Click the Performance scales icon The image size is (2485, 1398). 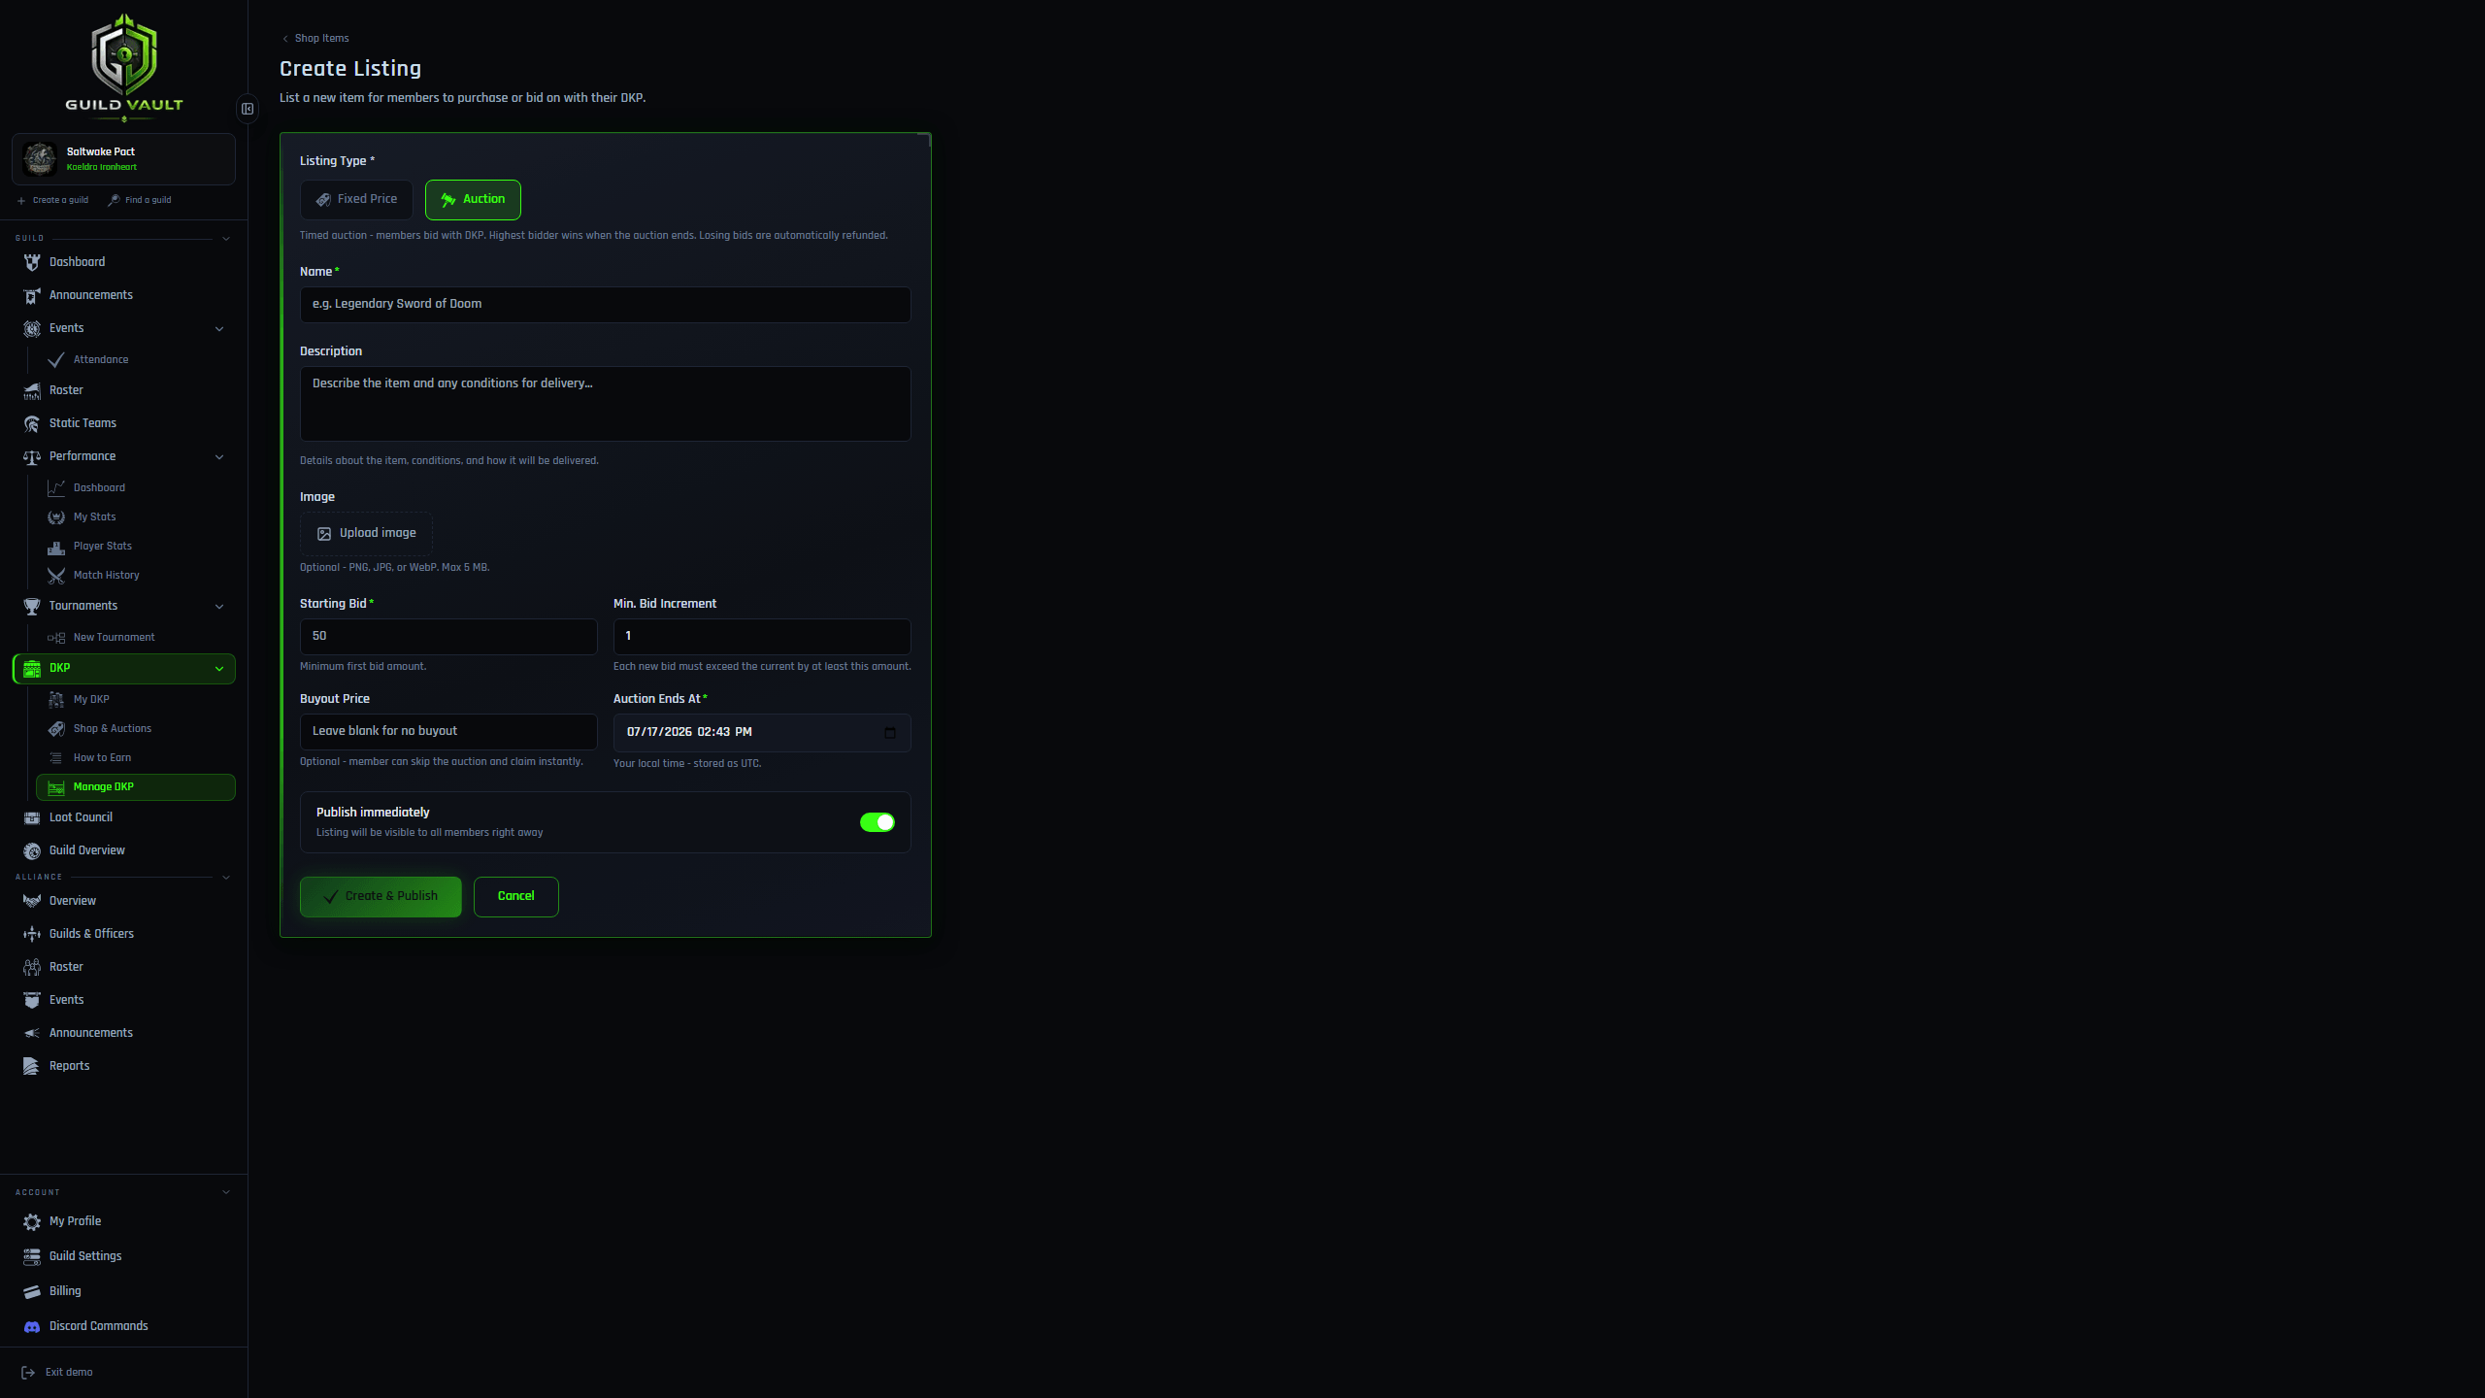point(32,456)
